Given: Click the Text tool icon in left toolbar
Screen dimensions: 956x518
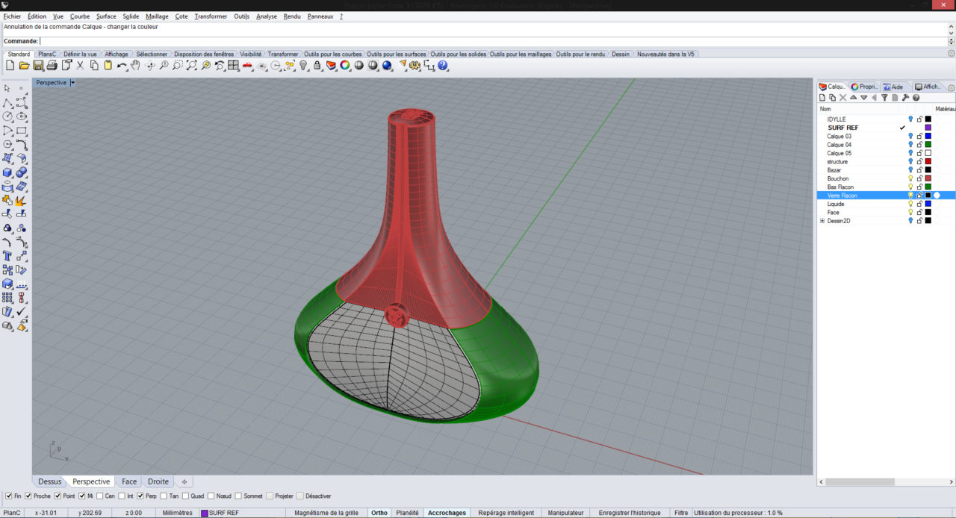Looking at the screenshot, I should [7, 256].
